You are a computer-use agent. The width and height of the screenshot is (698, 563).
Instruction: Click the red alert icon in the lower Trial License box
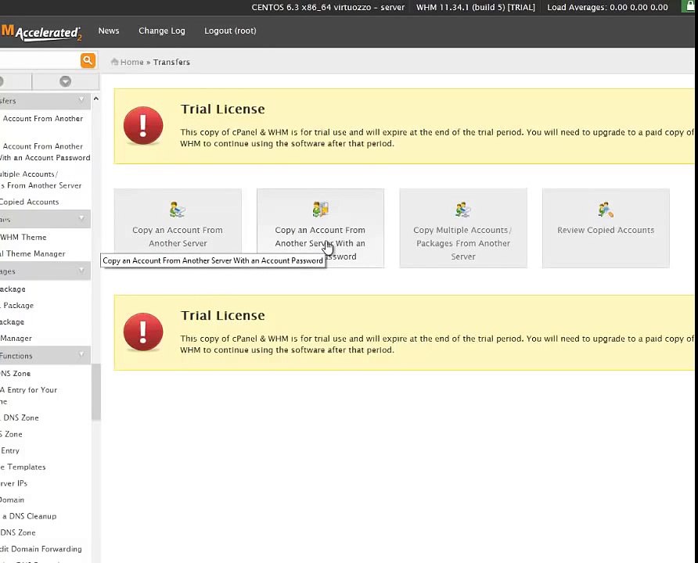143,332
